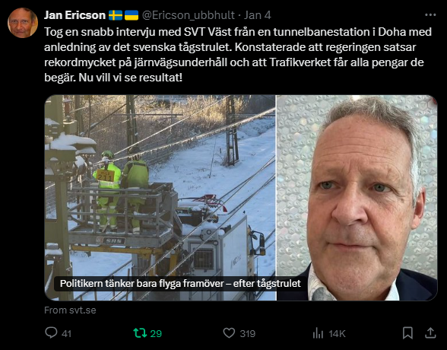
Task: Click the man's portrait preview image
Action: pos(357,198)
